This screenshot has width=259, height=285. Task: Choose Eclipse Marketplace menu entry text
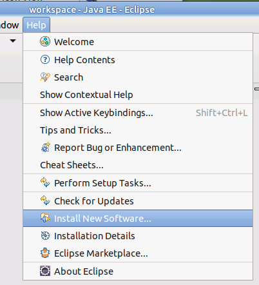point(101,253)
